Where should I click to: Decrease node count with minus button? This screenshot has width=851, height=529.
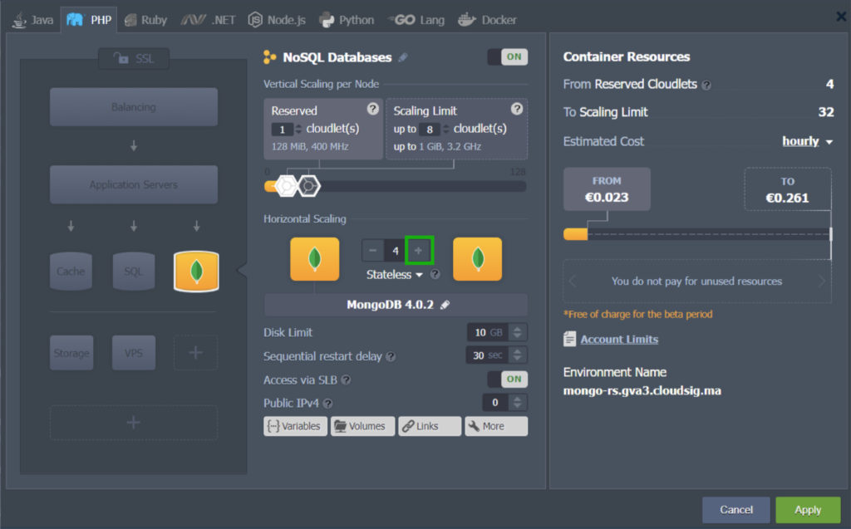click(373, 251)
